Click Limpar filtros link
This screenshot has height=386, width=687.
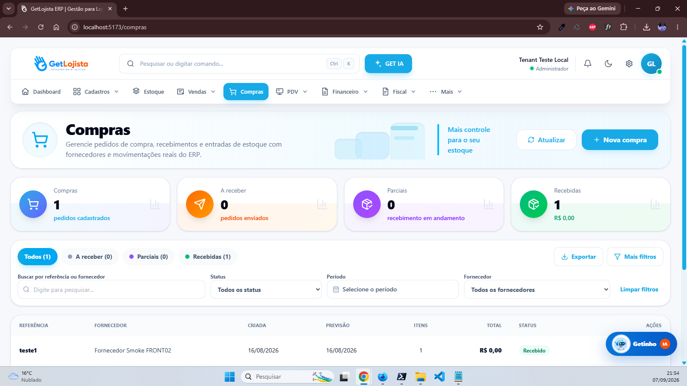[639, 290]
